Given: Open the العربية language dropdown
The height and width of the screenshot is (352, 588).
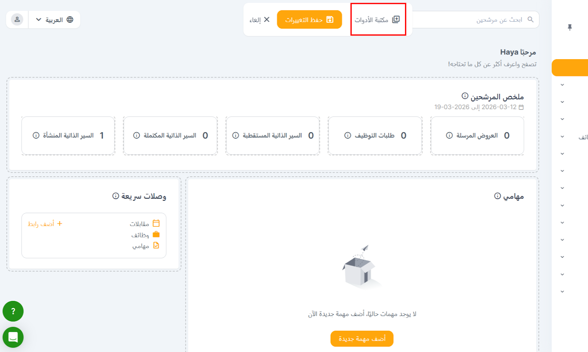Looking at the screenshot, I should pyautogui.click(x=54, y=19).
